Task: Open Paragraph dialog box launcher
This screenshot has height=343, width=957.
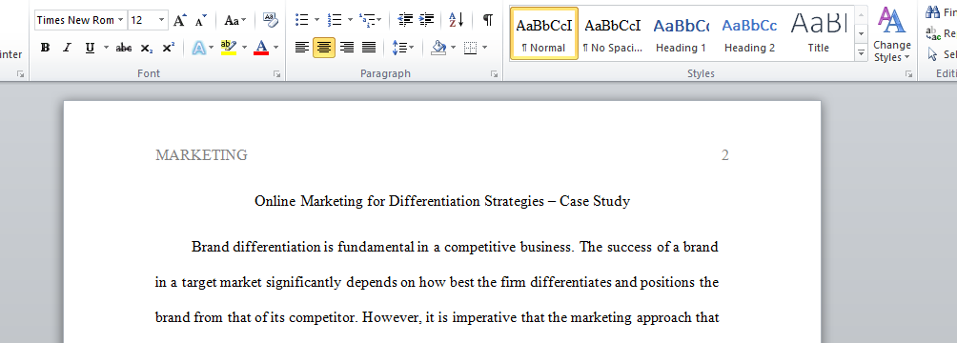Action: click(x=494, y=74)
